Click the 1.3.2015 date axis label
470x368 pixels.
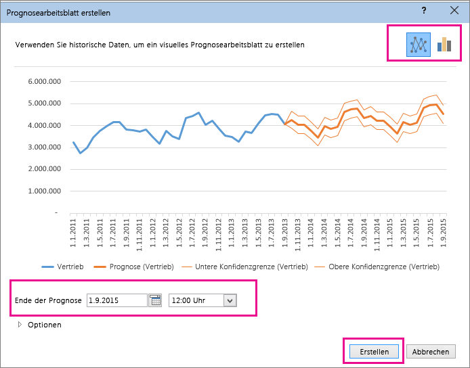click(x=403, y=233)
